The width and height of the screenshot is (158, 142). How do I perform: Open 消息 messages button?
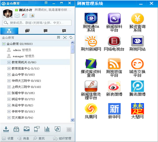23,138
